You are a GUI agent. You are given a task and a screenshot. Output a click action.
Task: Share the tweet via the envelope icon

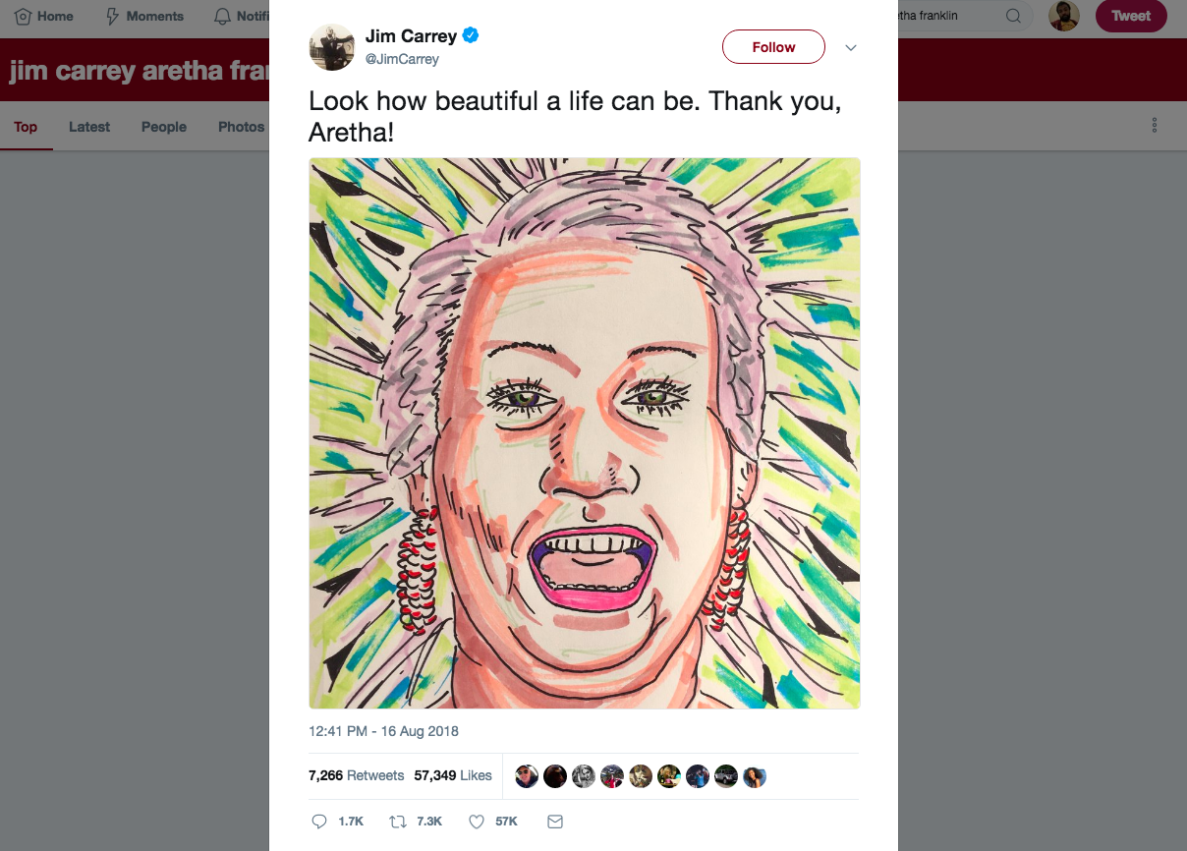click(x=554, y=821)
